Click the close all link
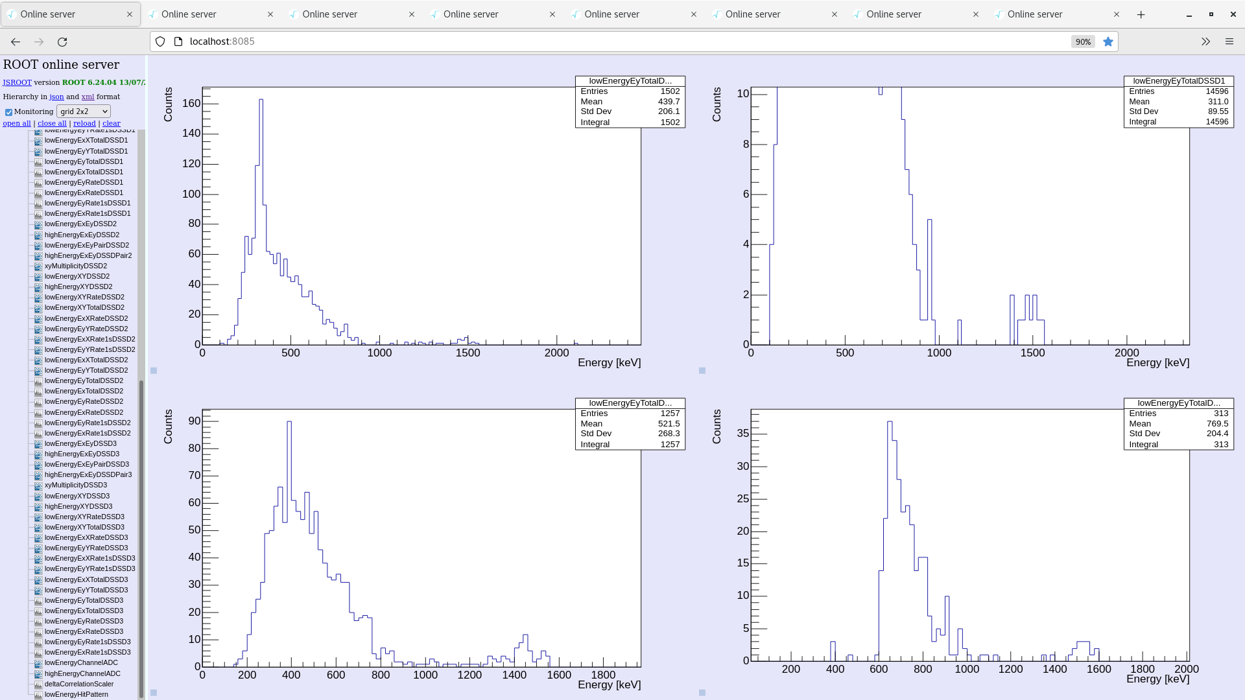Image resolution: width=1245 pixels, height=700 pixels. [52, 123]
